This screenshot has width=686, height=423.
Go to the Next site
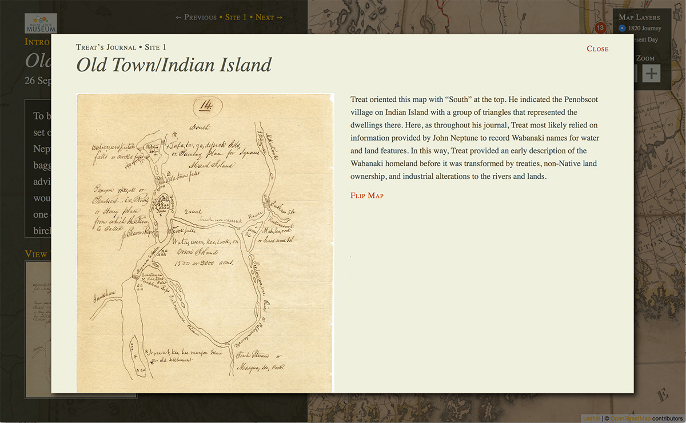point(269,17)
